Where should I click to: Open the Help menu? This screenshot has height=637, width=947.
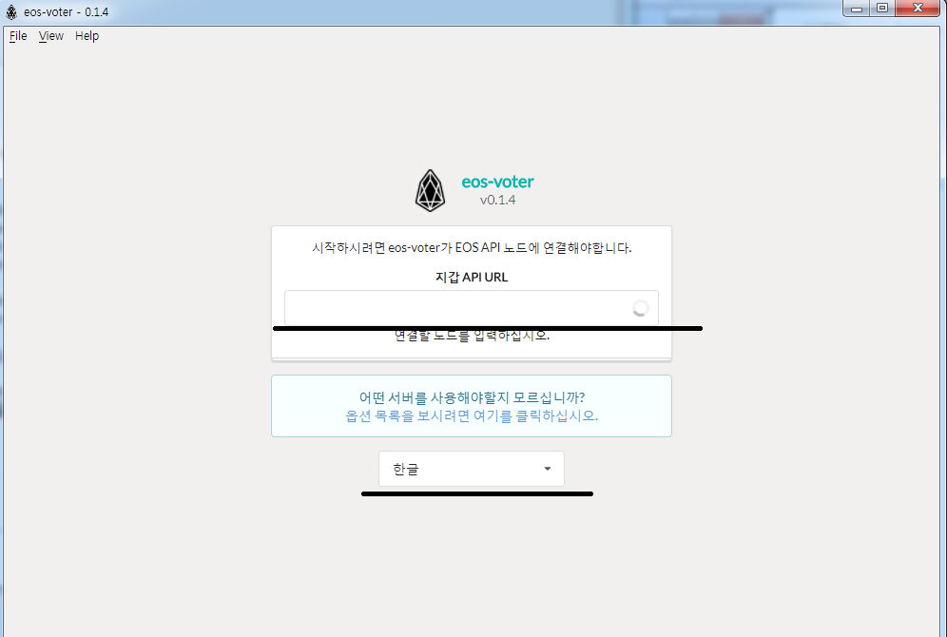[x=87, y=36]
